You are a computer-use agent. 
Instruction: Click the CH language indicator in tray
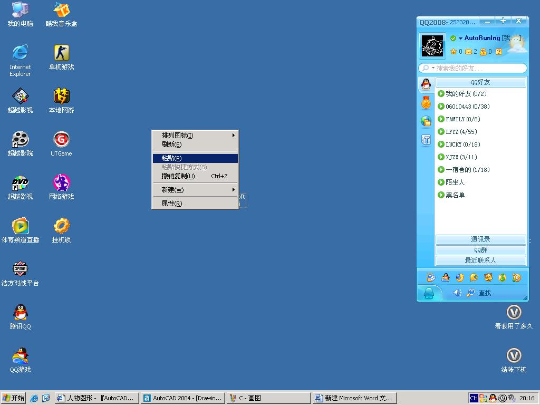pos(474,398)
